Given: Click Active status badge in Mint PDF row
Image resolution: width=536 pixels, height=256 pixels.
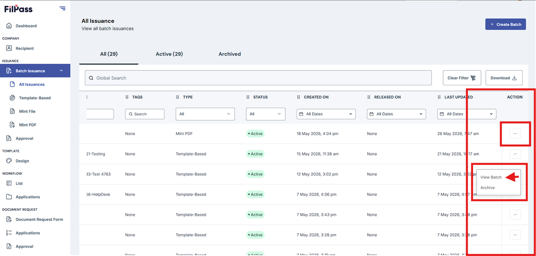Looking at the screenshot, I should pos(255,134).
